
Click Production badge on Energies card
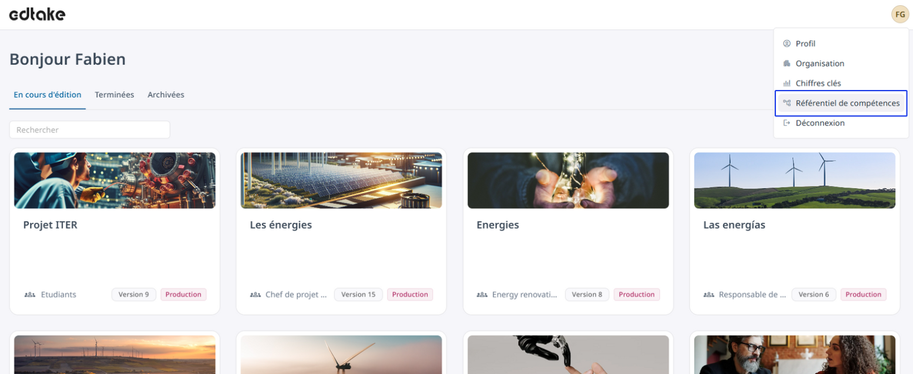tap(637, 295)
